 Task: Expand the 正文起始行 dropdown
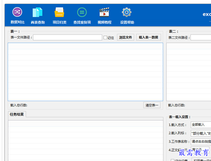pos(200,150)
